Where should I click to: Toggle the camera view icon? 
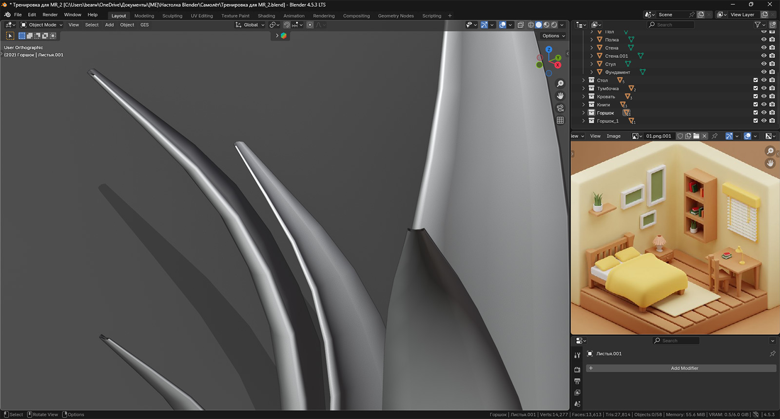pos(560,108)
